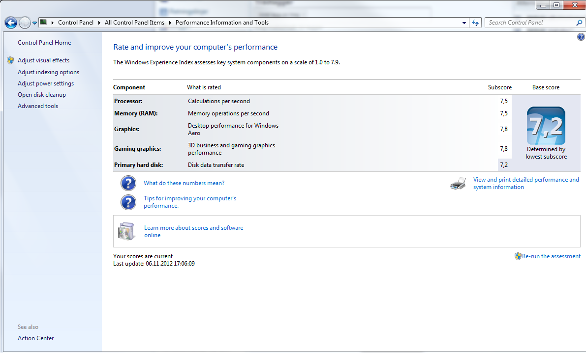586x353 pixels.
Task: Click Re-run the assessment
Action: coord(551,256)
